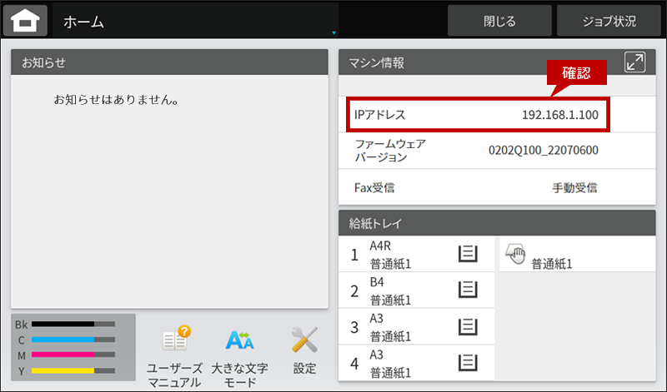Tap tray 3 paper icon
This screenshot has height=392, width=667.
[x=468, y=326]
